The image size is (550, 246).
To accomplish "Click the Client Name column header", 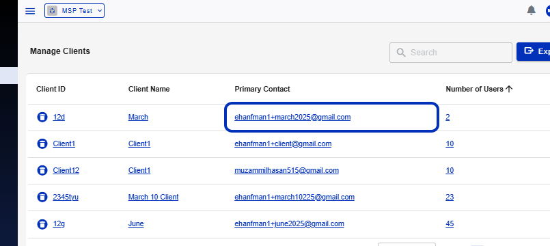I will pos(149,89).
